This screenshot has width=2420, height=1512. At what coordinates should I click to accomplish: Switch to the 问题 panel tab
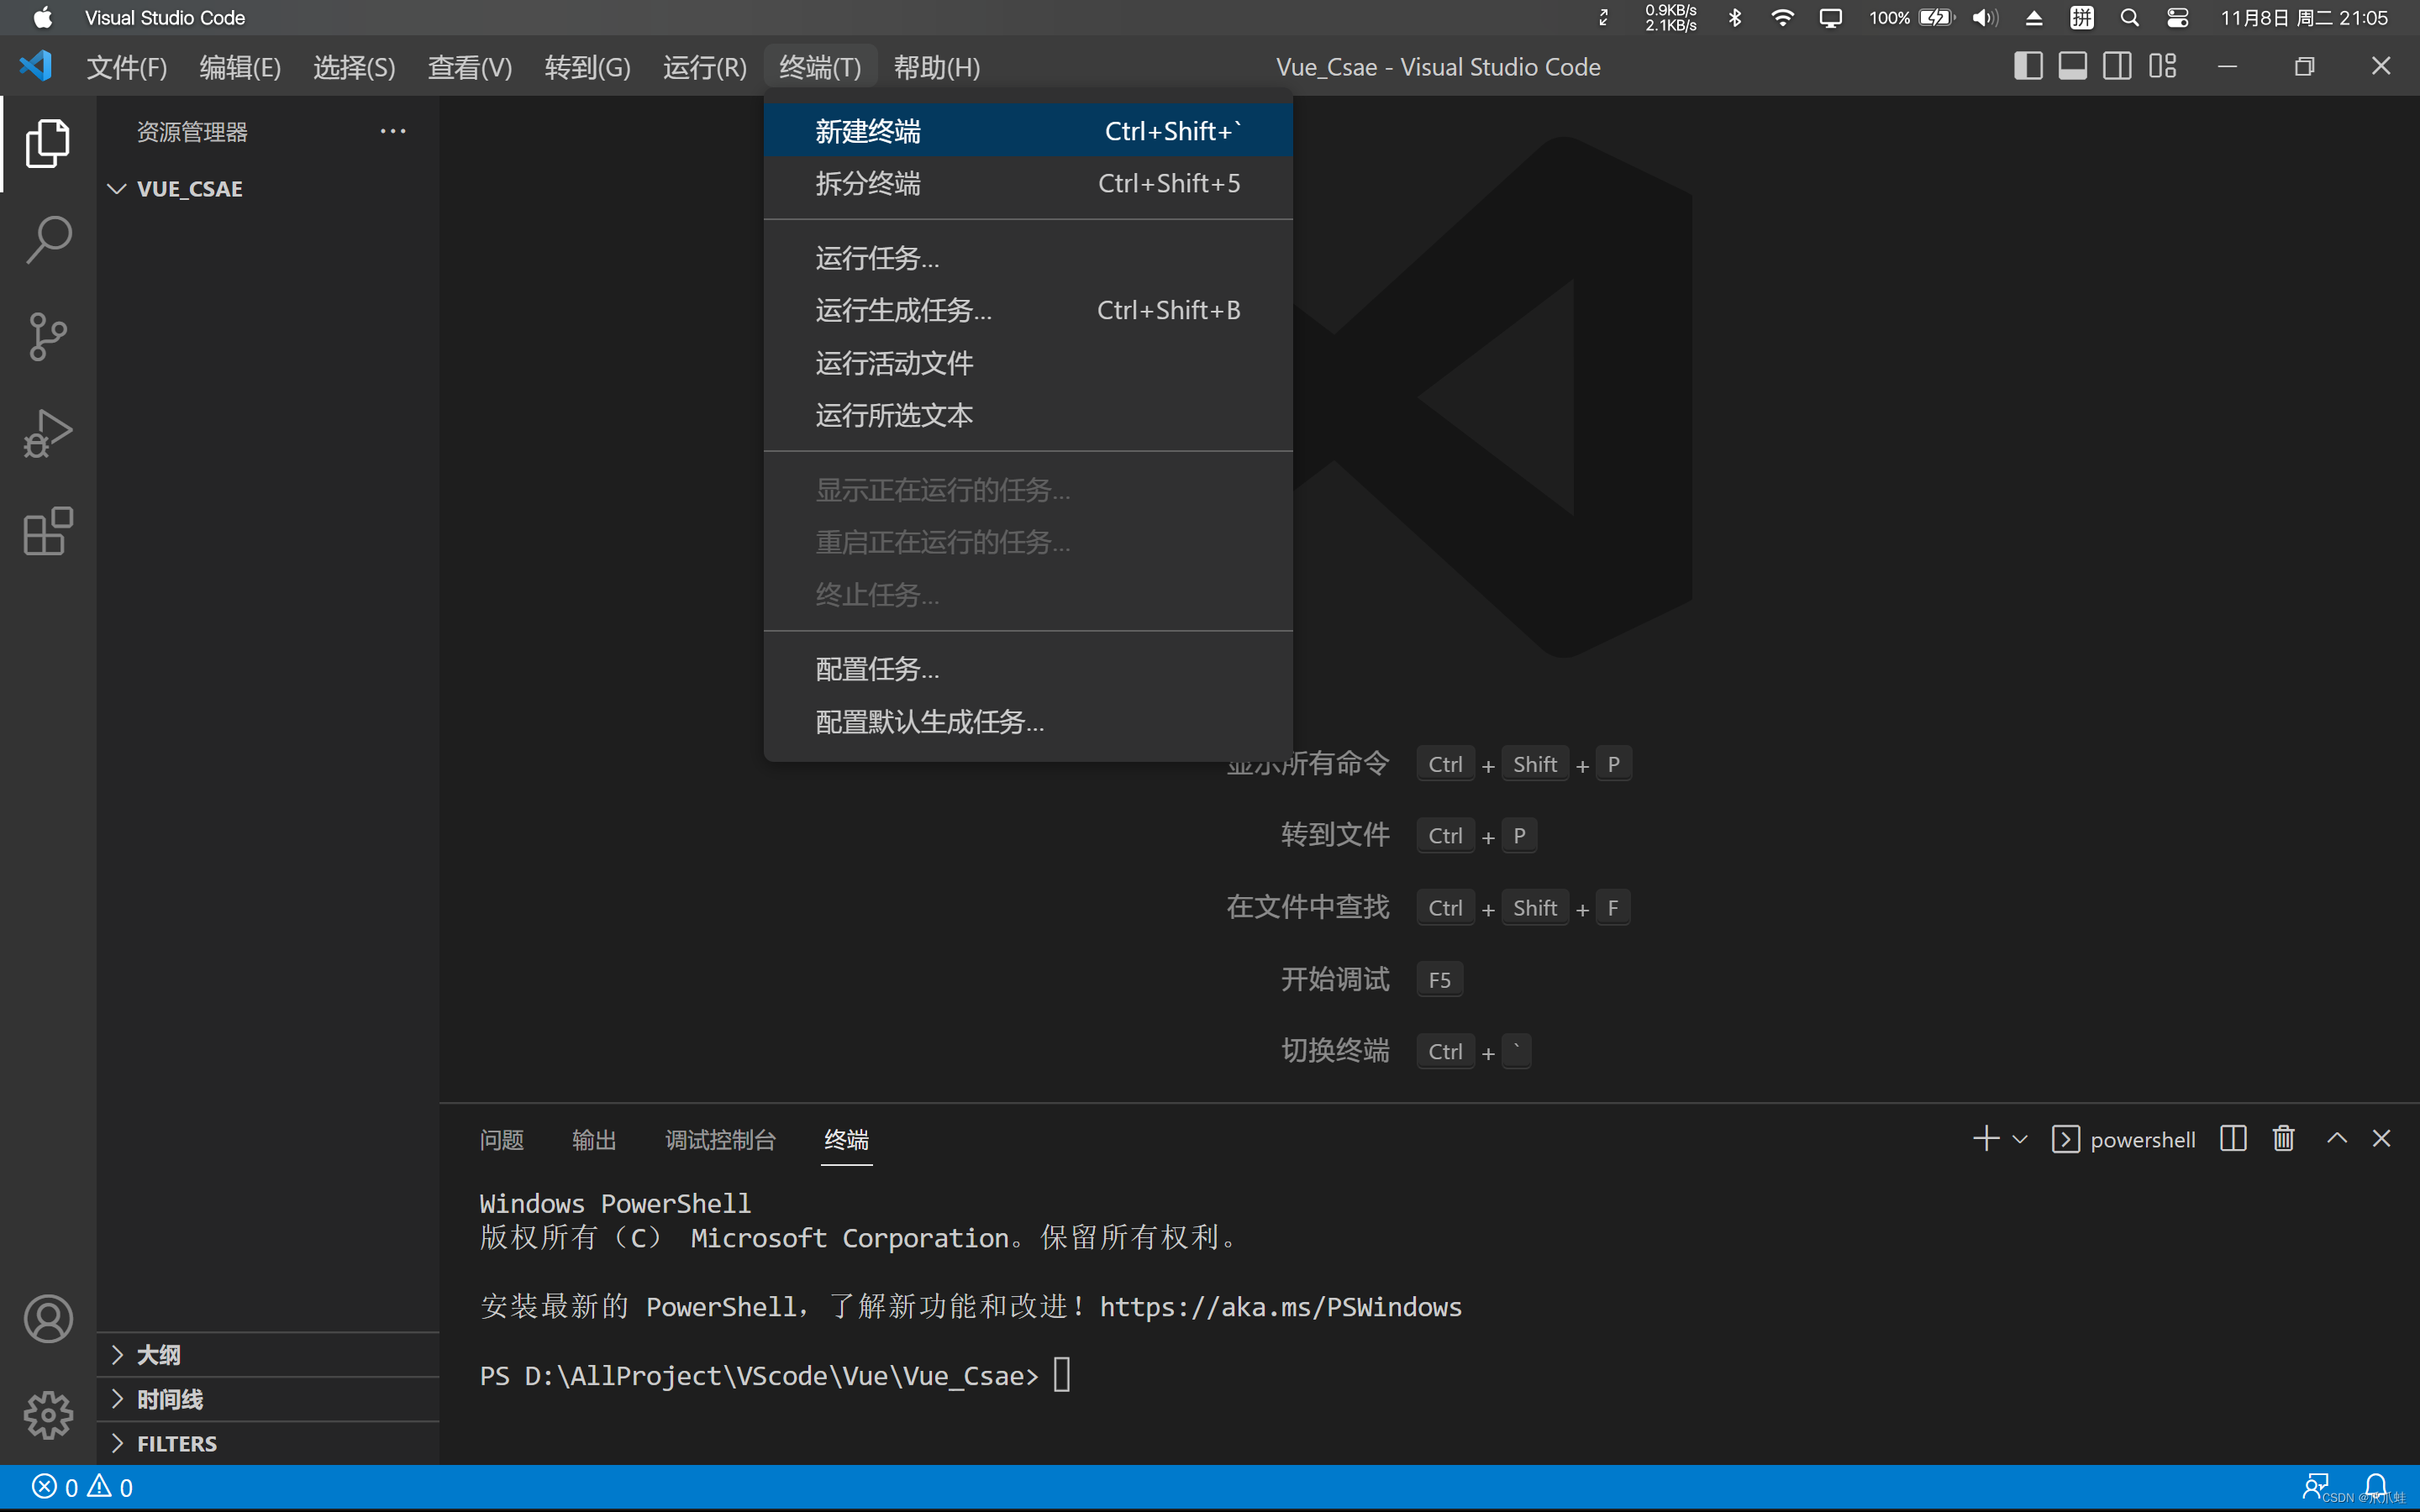(x=502, y=1139)
